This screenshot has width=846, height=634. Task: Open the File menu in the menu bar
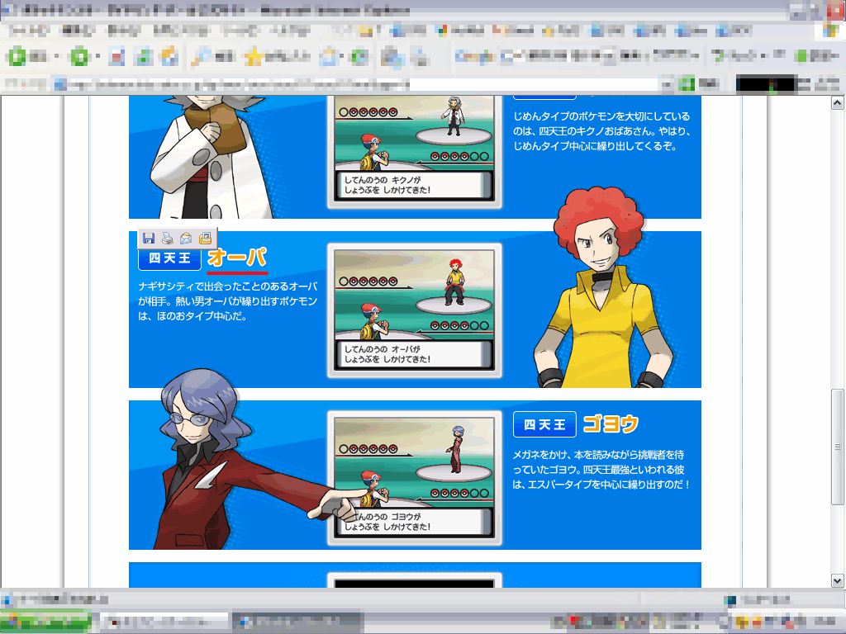tap(29, 31)
